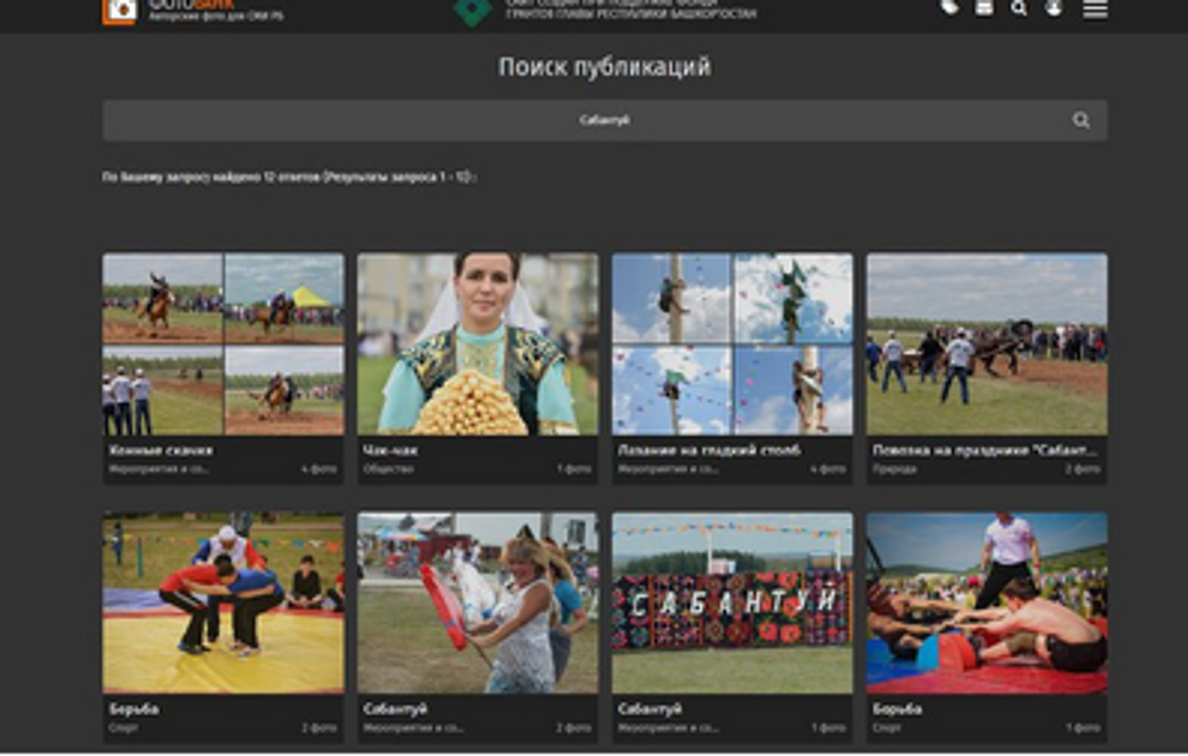Open the horse racing photo collage

point(223,344)
